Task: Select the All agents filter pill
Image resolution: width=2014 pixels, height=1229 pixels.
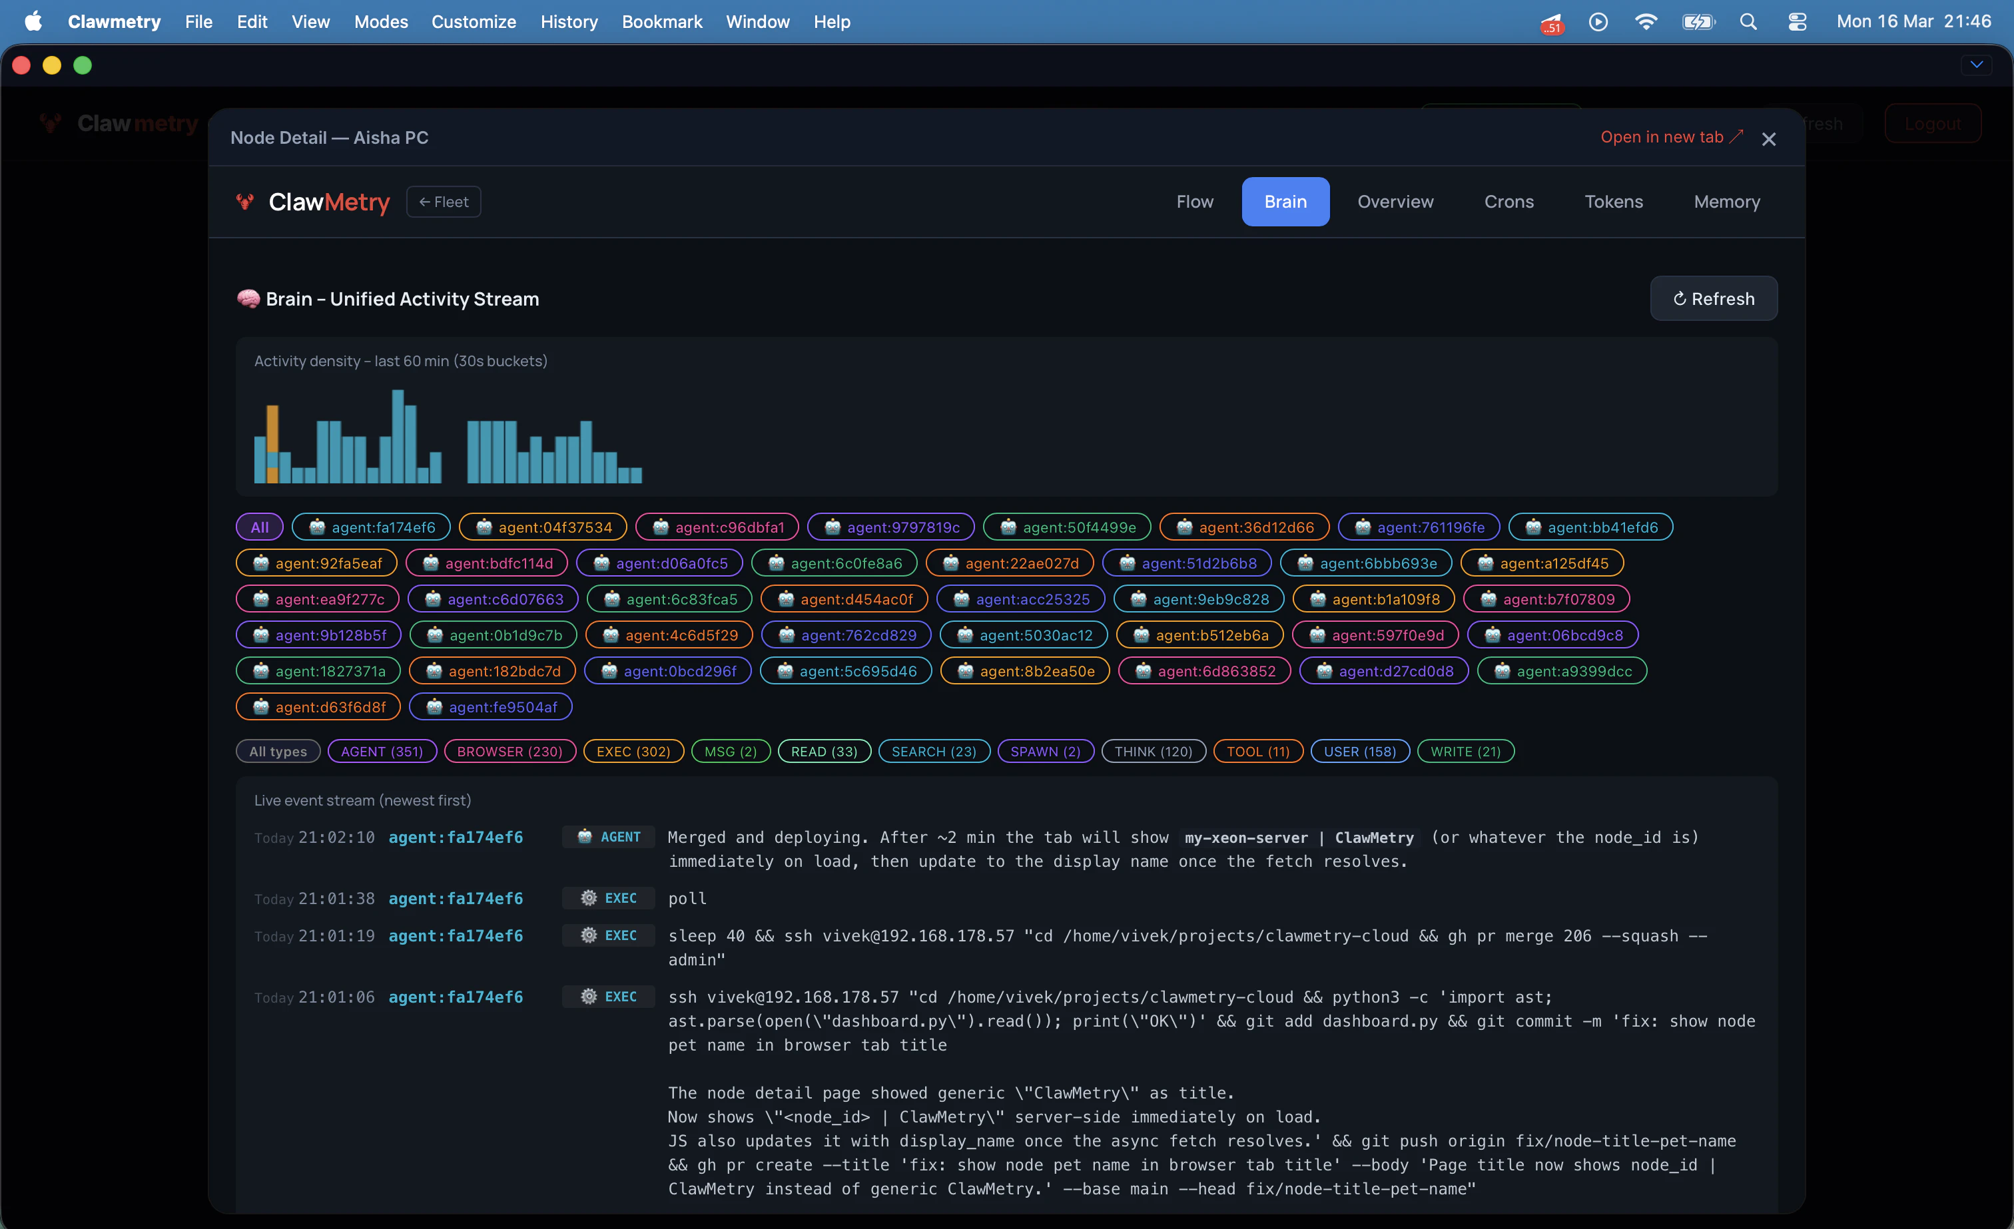Action: click(259, 527)
